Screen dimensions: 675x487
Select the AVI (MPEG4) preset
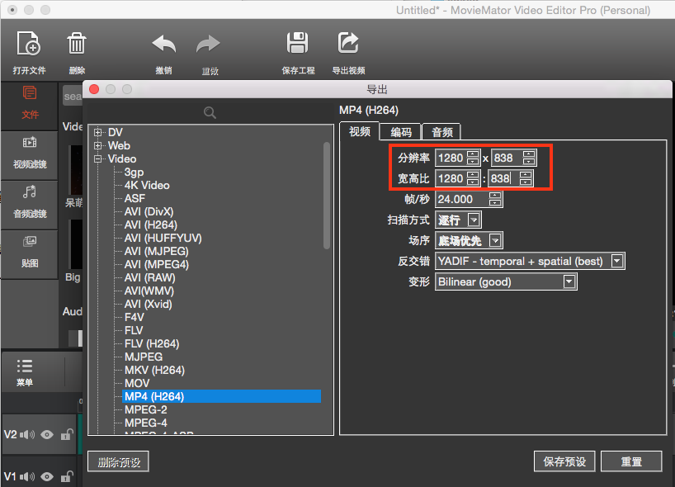pos(156,264)
